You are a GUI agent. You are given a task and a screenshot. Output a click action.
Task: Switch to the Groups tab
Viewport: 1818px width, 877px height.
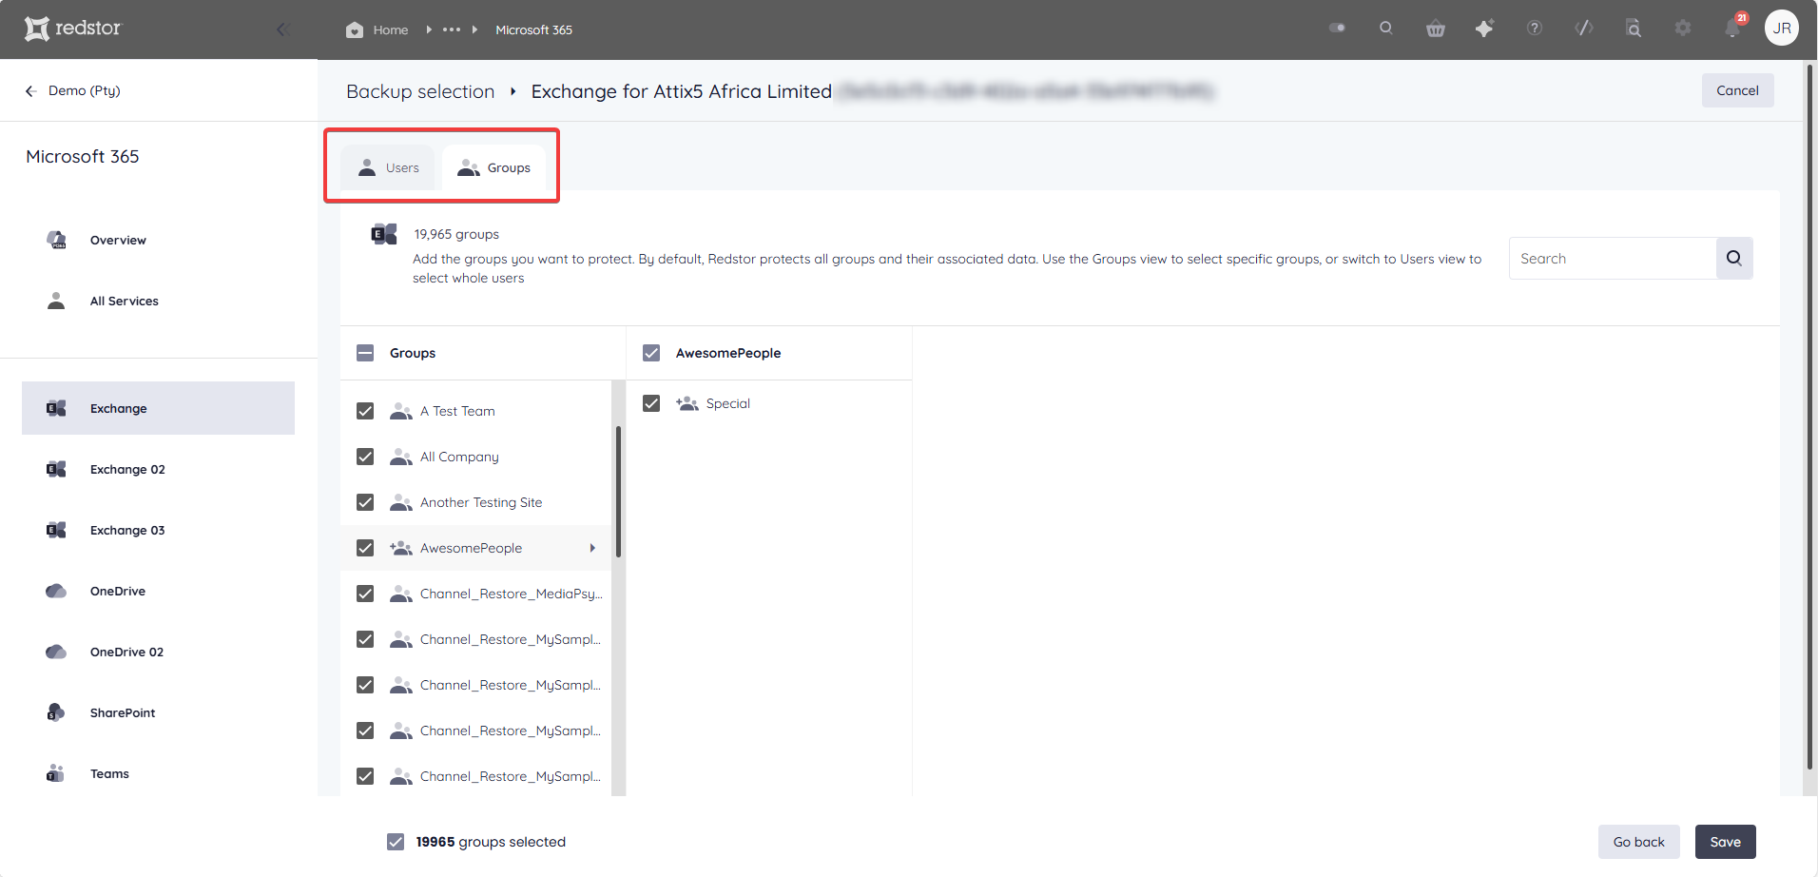pyautogui.click(x=494, y=167)
